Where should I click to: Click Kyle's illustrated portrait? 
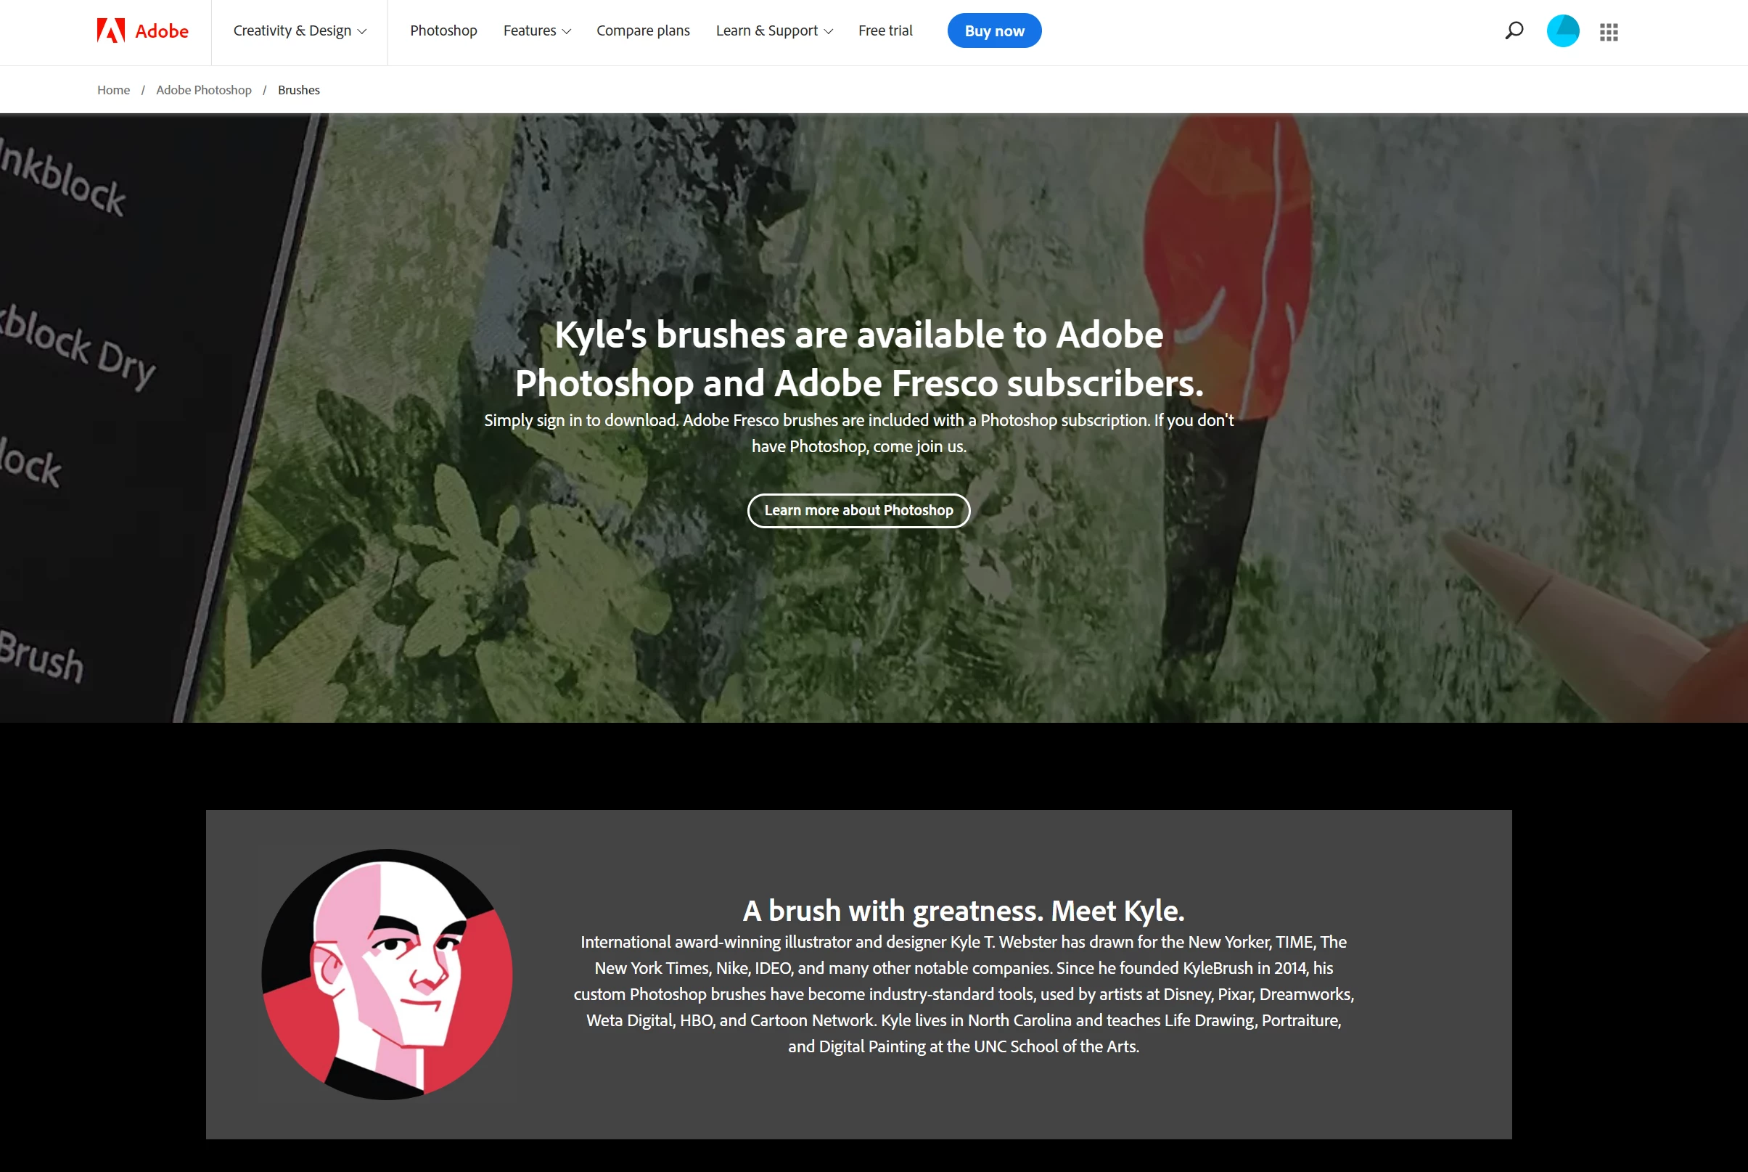tap(387, 974)
